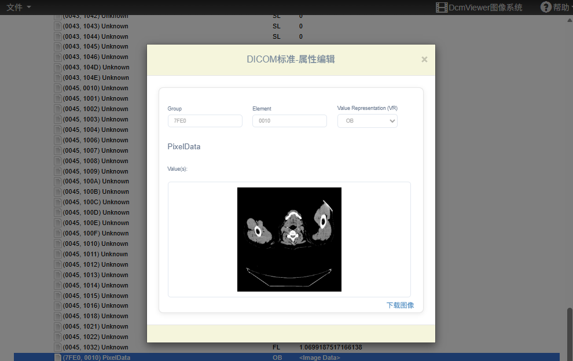Expand the arrow next to 帮助
The width and height of the screenshot is (573, 361).
coord(571,7)
